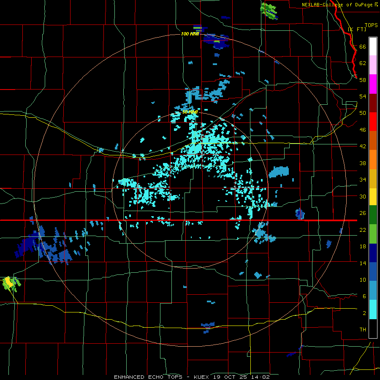Click the cyan legend swatch near 2
This screenshot has height=380, width=380.
point(373,310)
